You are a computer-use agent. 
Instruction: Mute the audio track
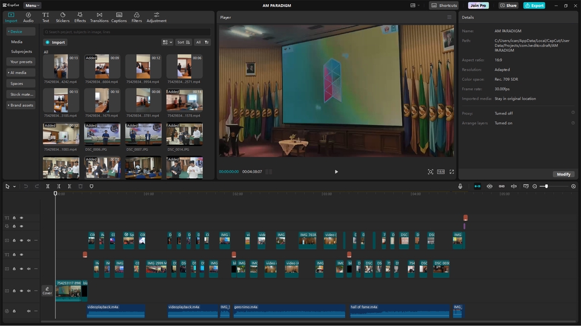[x=28, y=311]
